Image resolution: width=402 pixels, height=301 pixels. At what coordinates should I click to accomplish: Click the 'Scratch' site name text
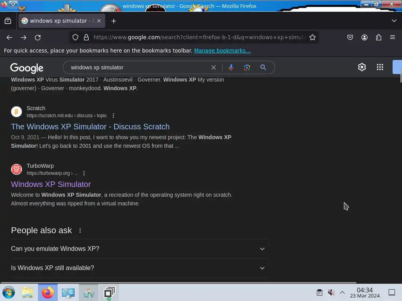[x=36, y=108]
